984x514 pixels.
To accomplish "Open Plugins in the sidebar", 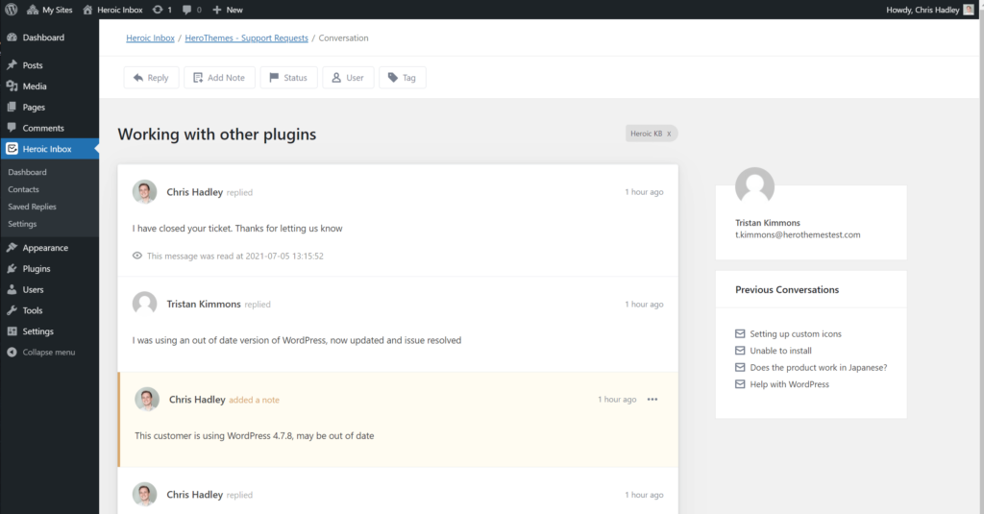I will [x=37, y=269].
